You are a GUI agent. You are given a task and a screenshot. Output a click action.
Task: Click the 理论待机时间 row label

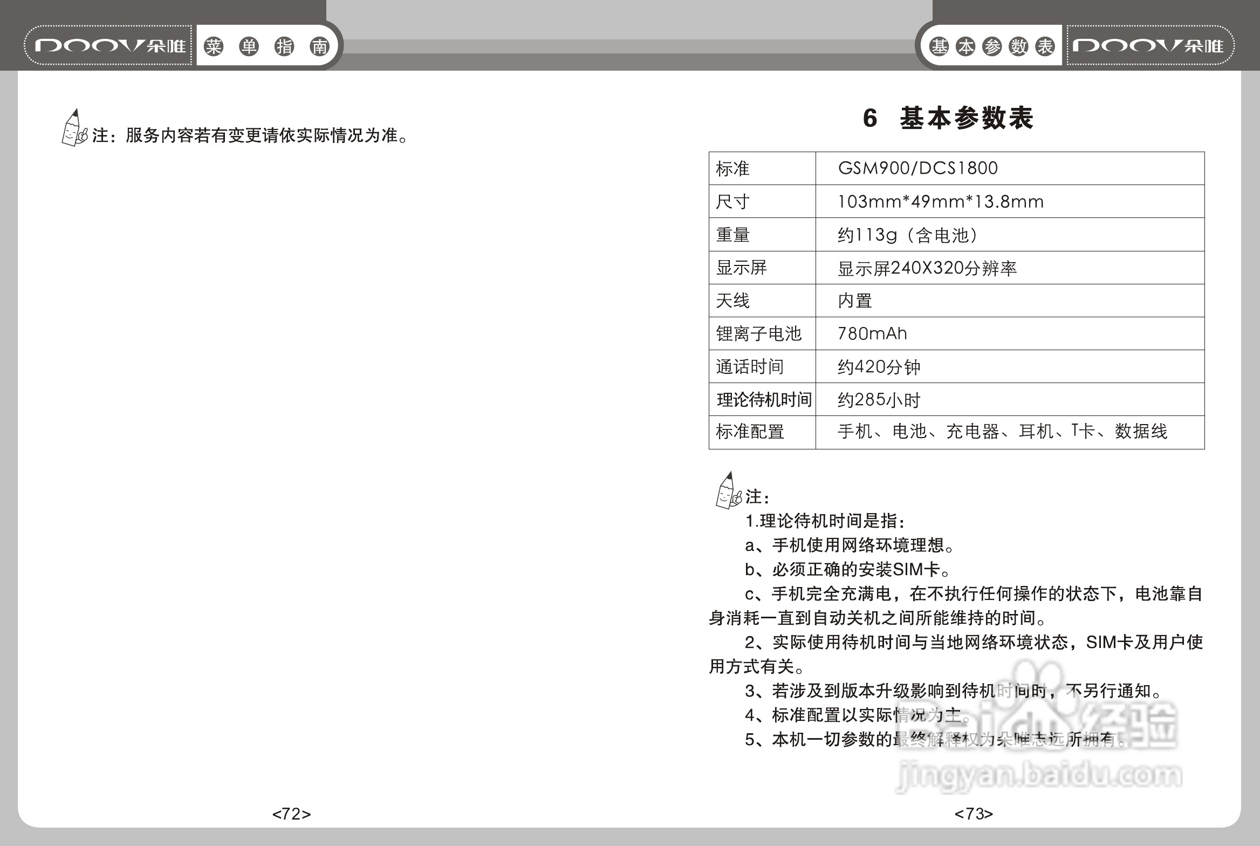[763, 400]
